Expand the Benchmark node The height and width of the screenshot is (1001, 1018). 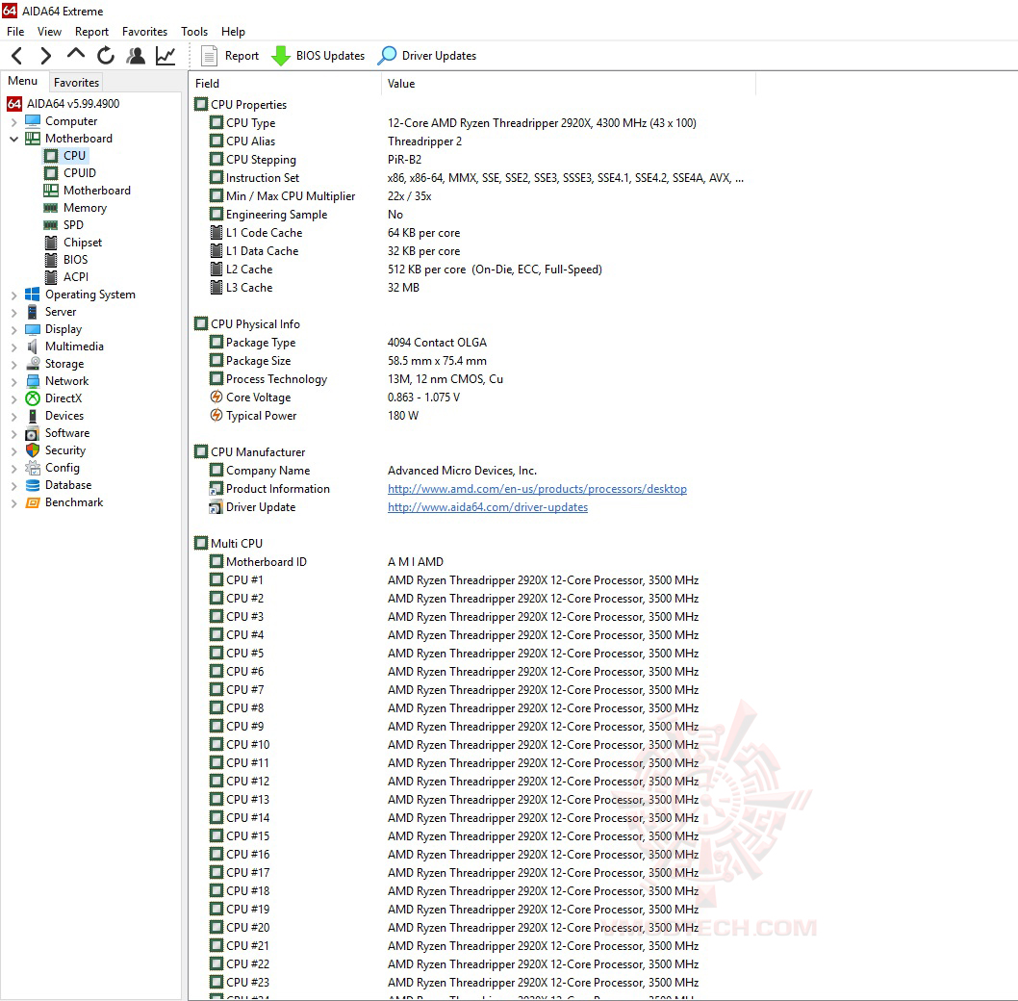tap(13, 502)
